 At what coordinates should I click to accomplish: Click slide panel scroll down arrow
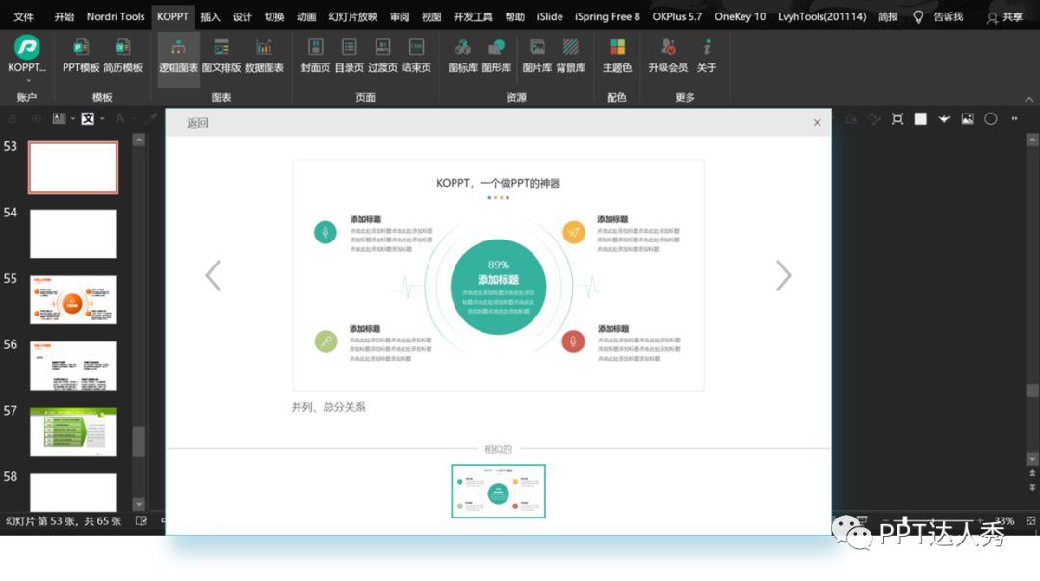(139, 504)
